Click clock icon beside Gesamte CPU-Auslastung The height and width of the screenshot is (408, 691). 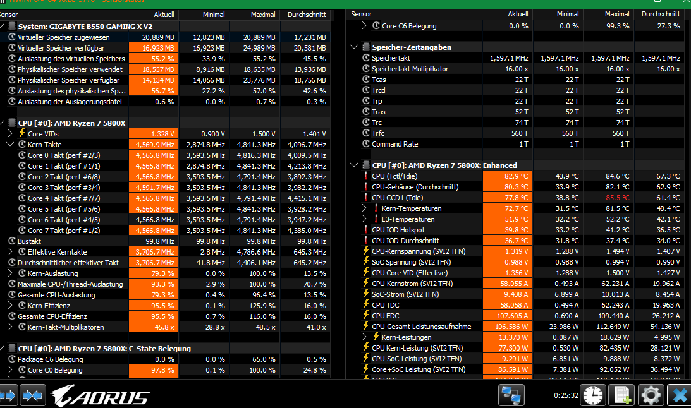point(13,294)
